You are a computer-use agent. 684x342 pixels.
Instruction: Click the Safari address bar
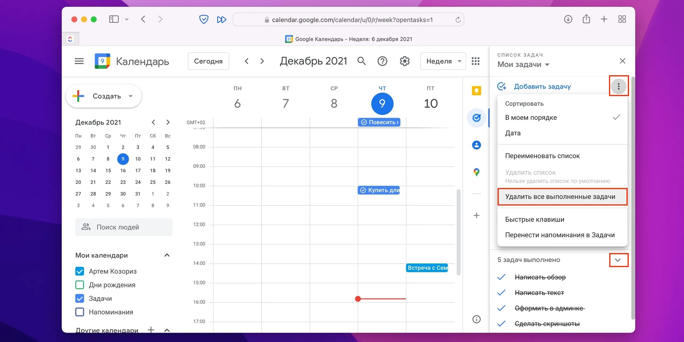[x=348, y=20]
